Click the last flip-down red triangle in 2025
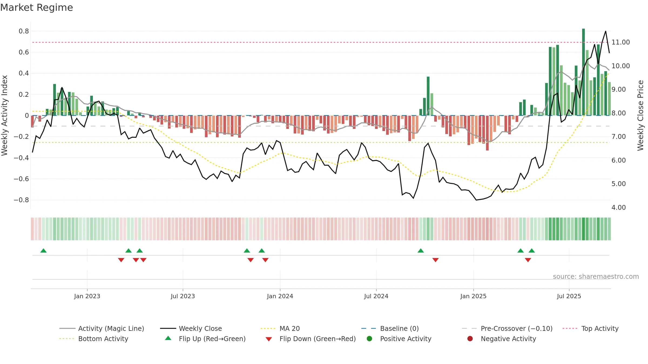Screen dimensions: 648x364 [528, 260]
